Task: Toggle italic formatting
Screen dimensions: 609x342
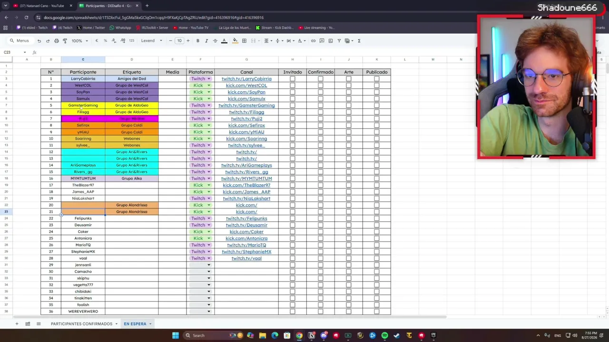Action: 206,41
